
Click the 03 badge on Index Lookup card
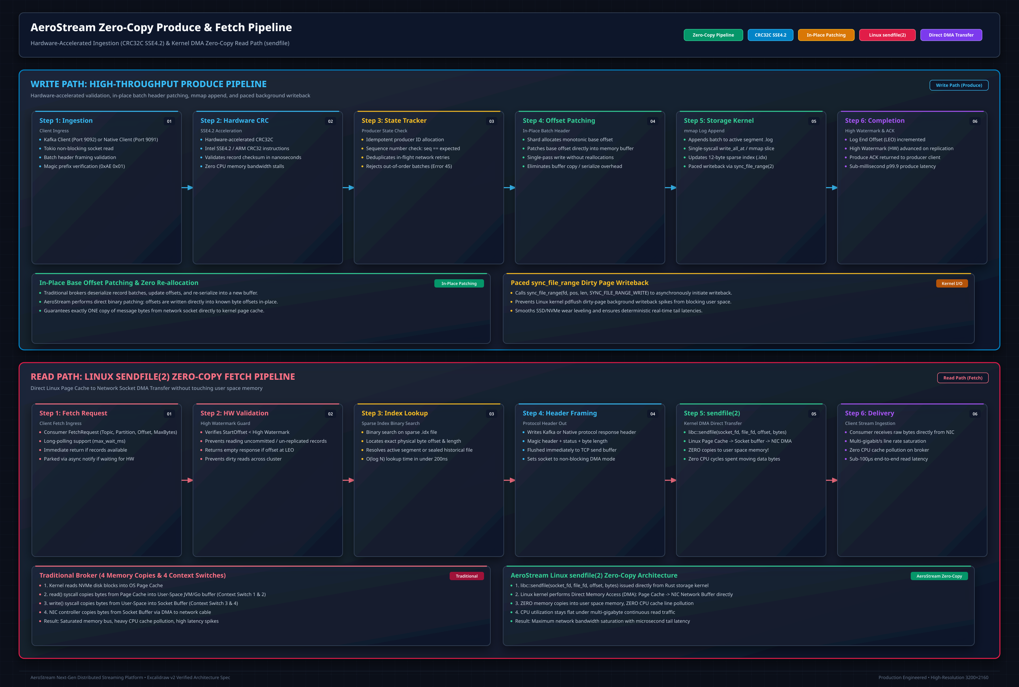tap(492, 414)
